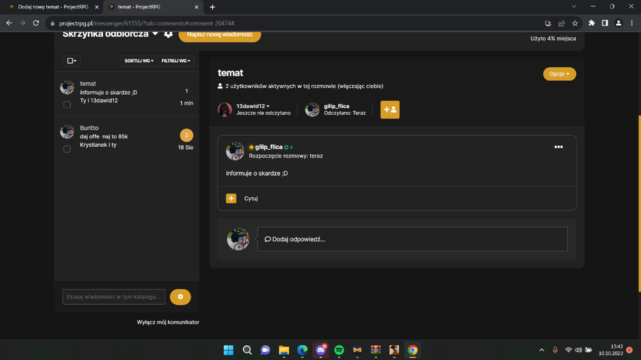Go back with browser back arrow
This screenshot has width=641, height=360.
click(x=9, y=23)
